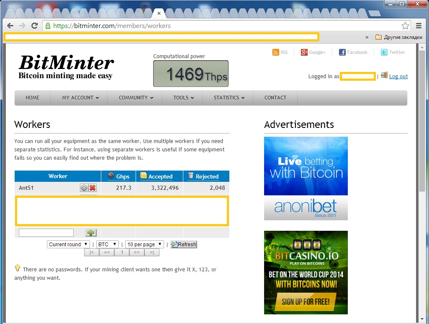This screenshot has height=324, width=429.
Task: Click the Log out link
Action: 398,76
